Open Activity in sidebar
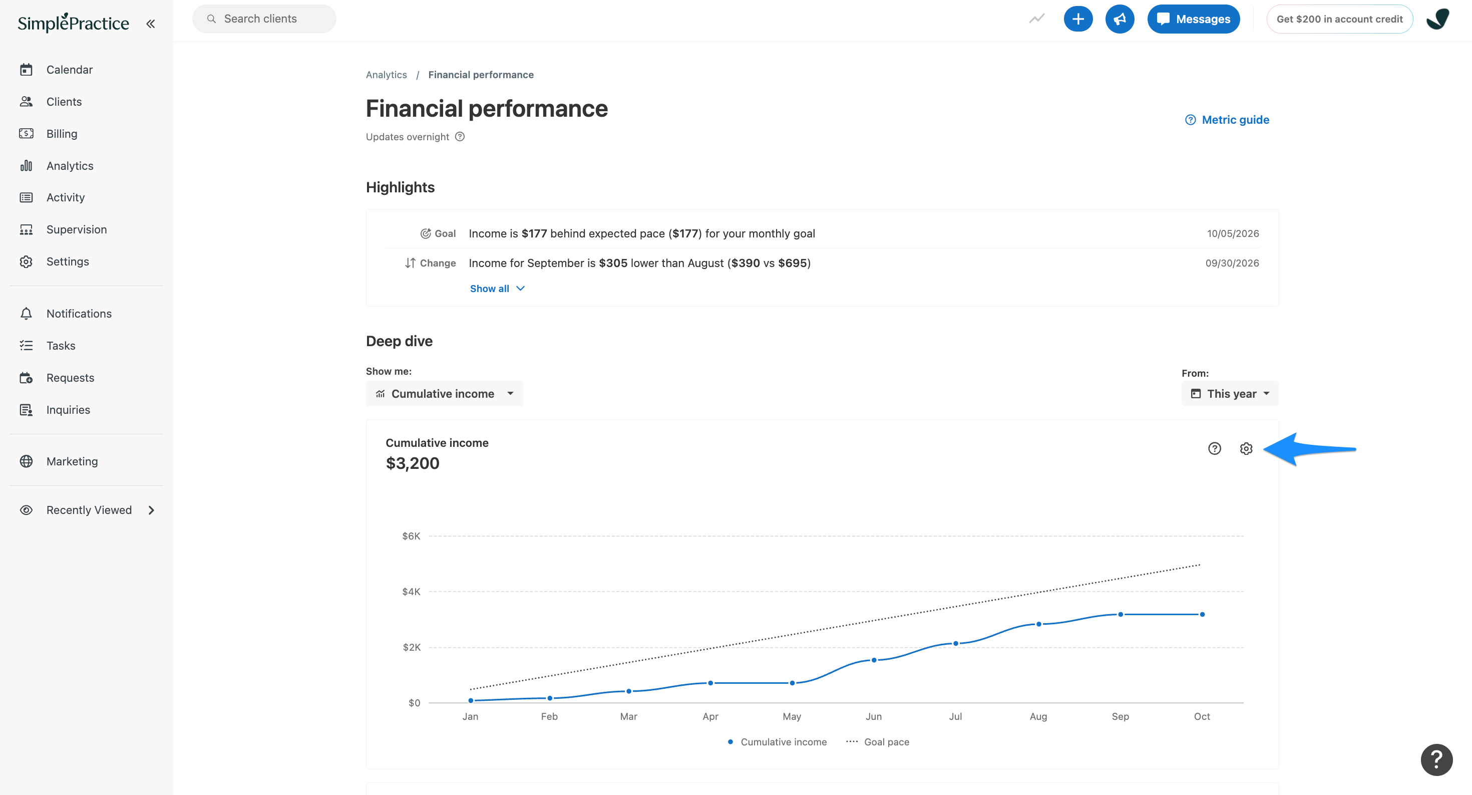Screen dimensions: 1472x795 pyautogui.click(x=65, y=198)
